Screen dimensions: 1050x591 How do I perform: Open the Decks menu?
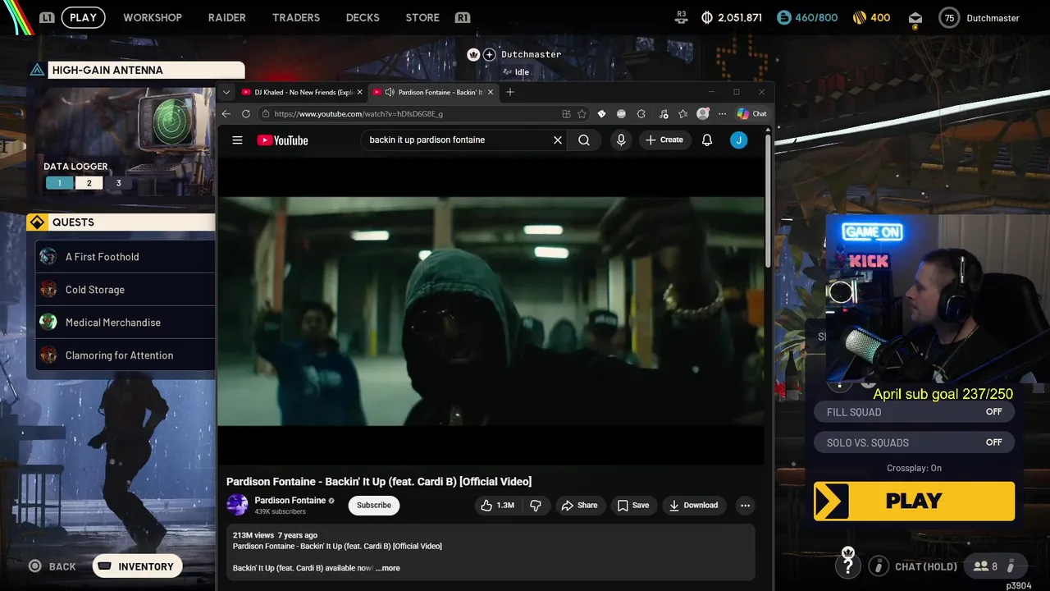[363, 17]
